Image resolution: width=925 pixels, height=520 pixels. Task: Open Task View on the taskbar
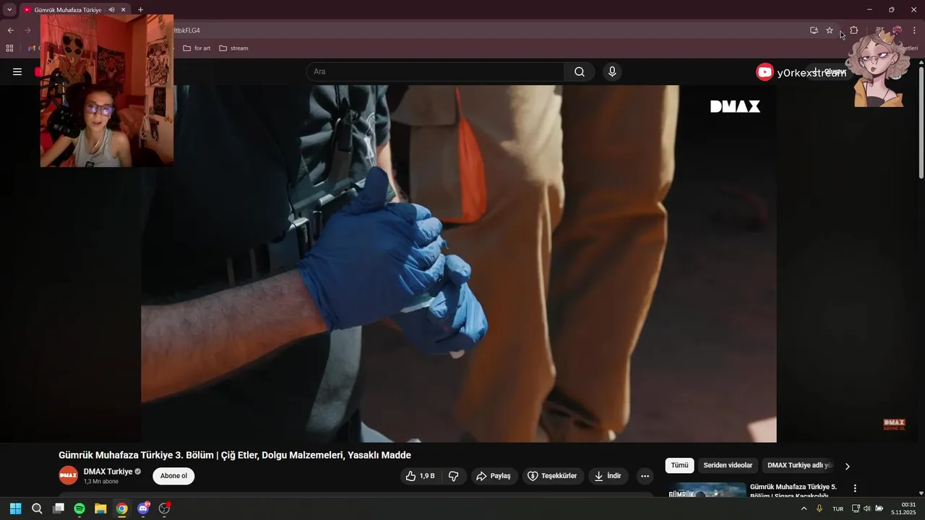pos(59,508)
